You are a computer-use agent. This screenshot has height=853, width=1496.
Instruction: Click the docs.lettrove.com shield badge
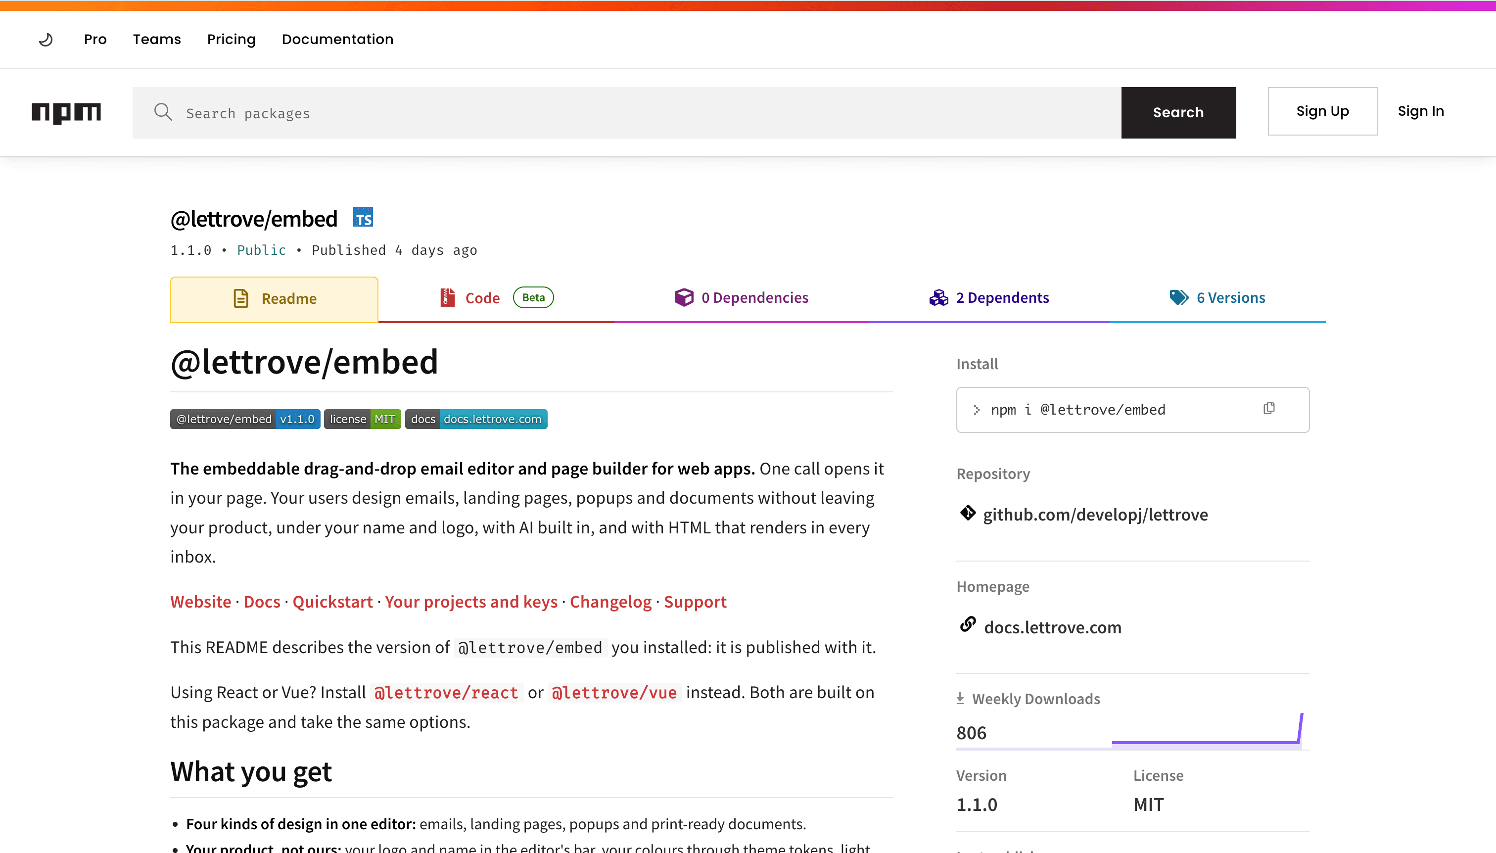[475, 419]
